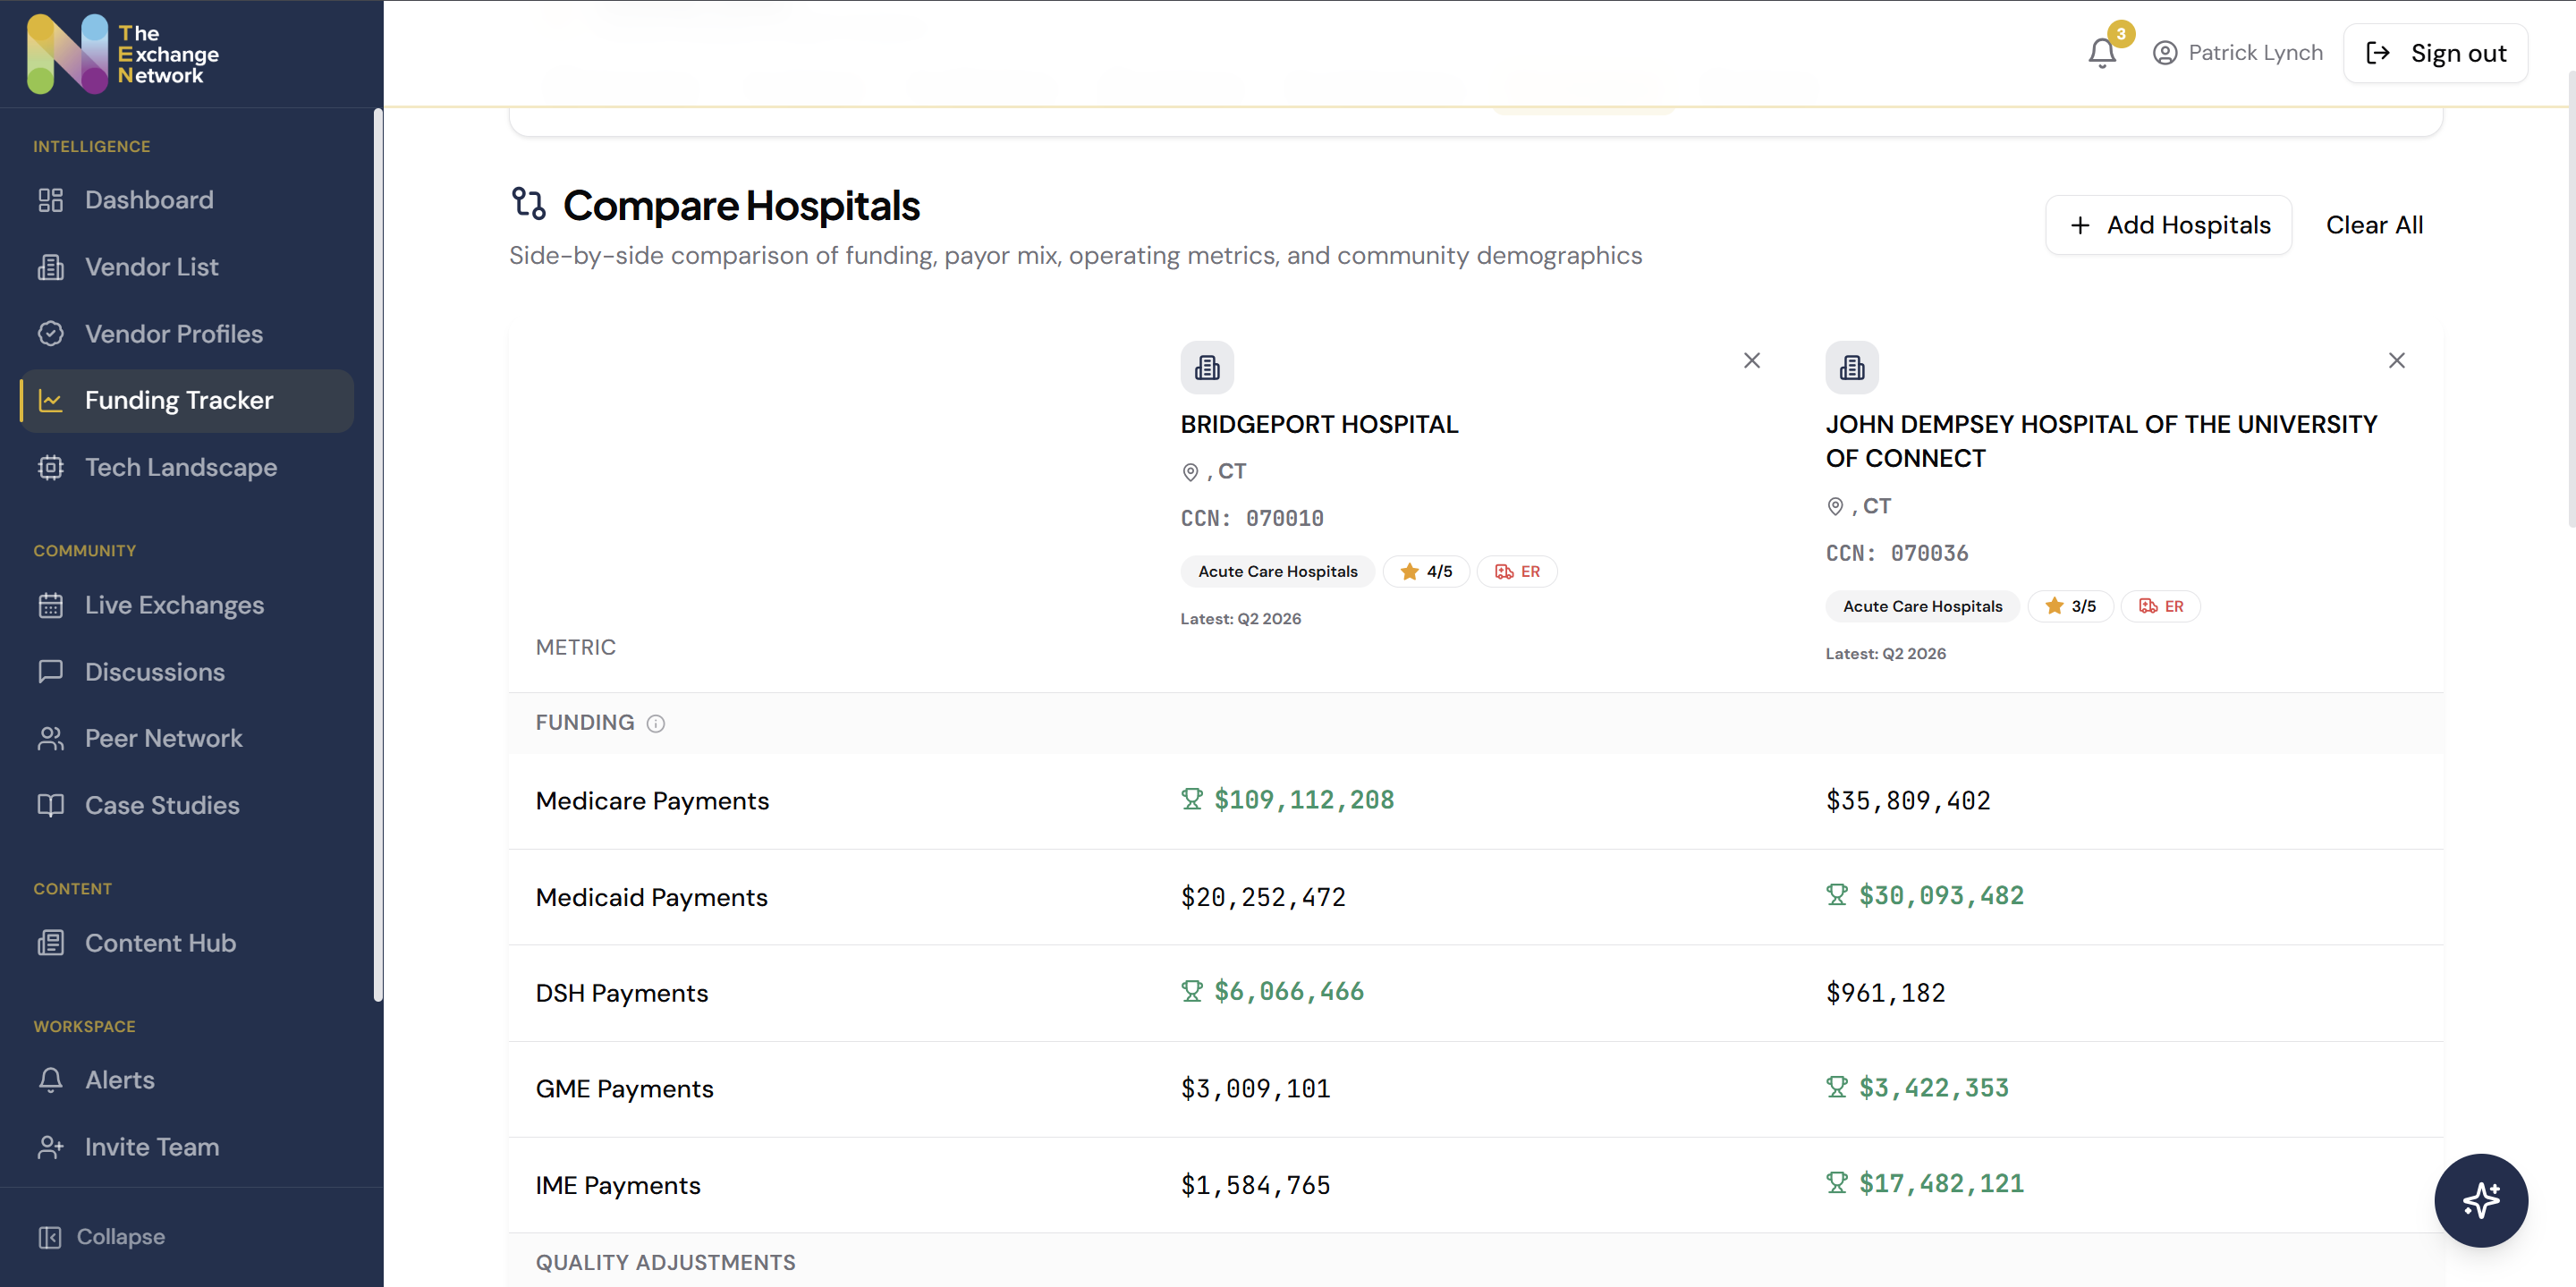The height and width of the screenshot is (1287, 2576).
Task: Open Tech Landscape section
Action: [187, 468]
